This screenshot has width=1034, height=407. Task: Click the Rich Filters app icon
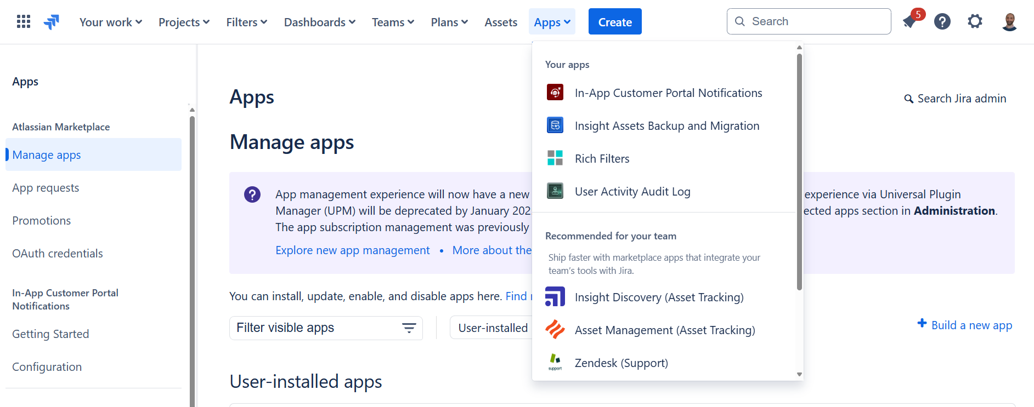point(555,158)
